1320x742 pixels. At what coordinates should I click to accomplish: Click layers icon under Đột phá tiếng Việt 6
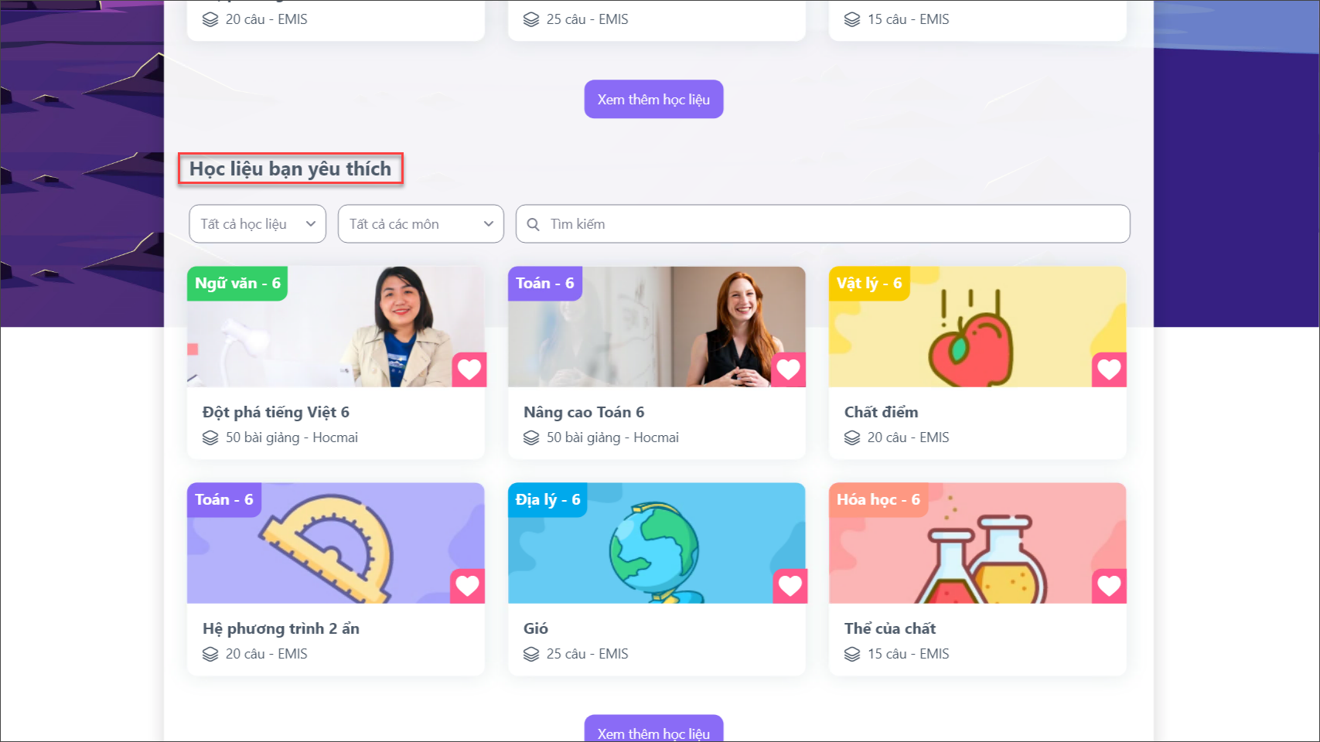click(x=210, y=437)
